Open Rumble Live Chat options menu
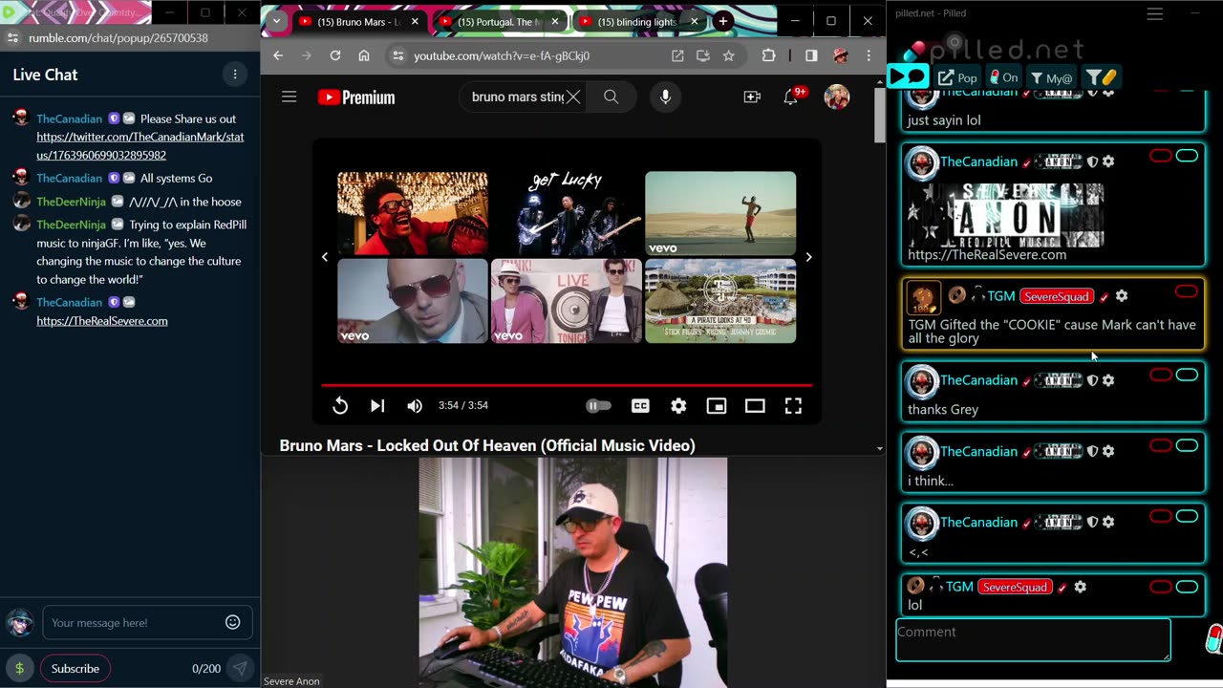The height and width of the screenshot is (688, 1223). (235, 75)
